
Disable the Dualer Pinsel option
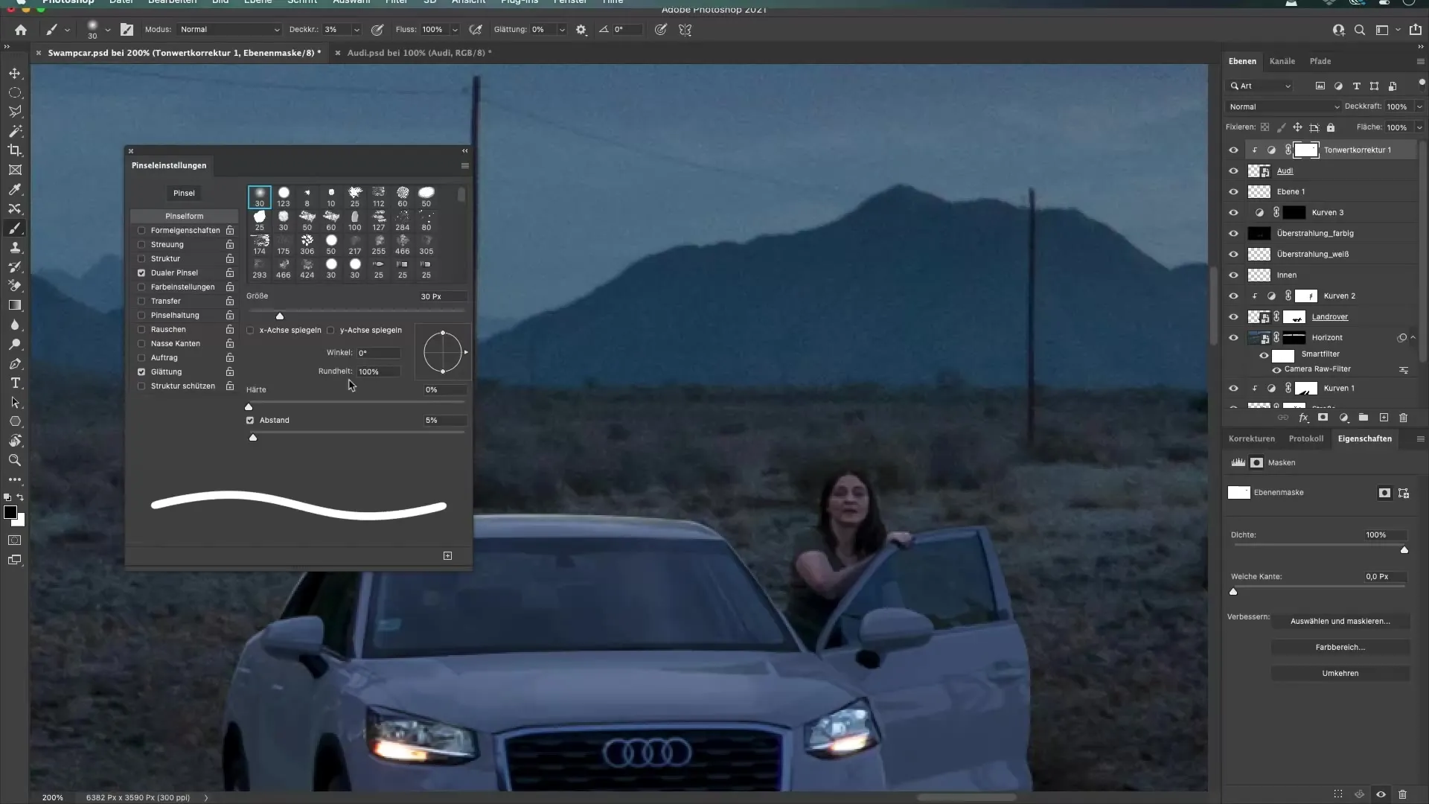(x=141, y=272)
